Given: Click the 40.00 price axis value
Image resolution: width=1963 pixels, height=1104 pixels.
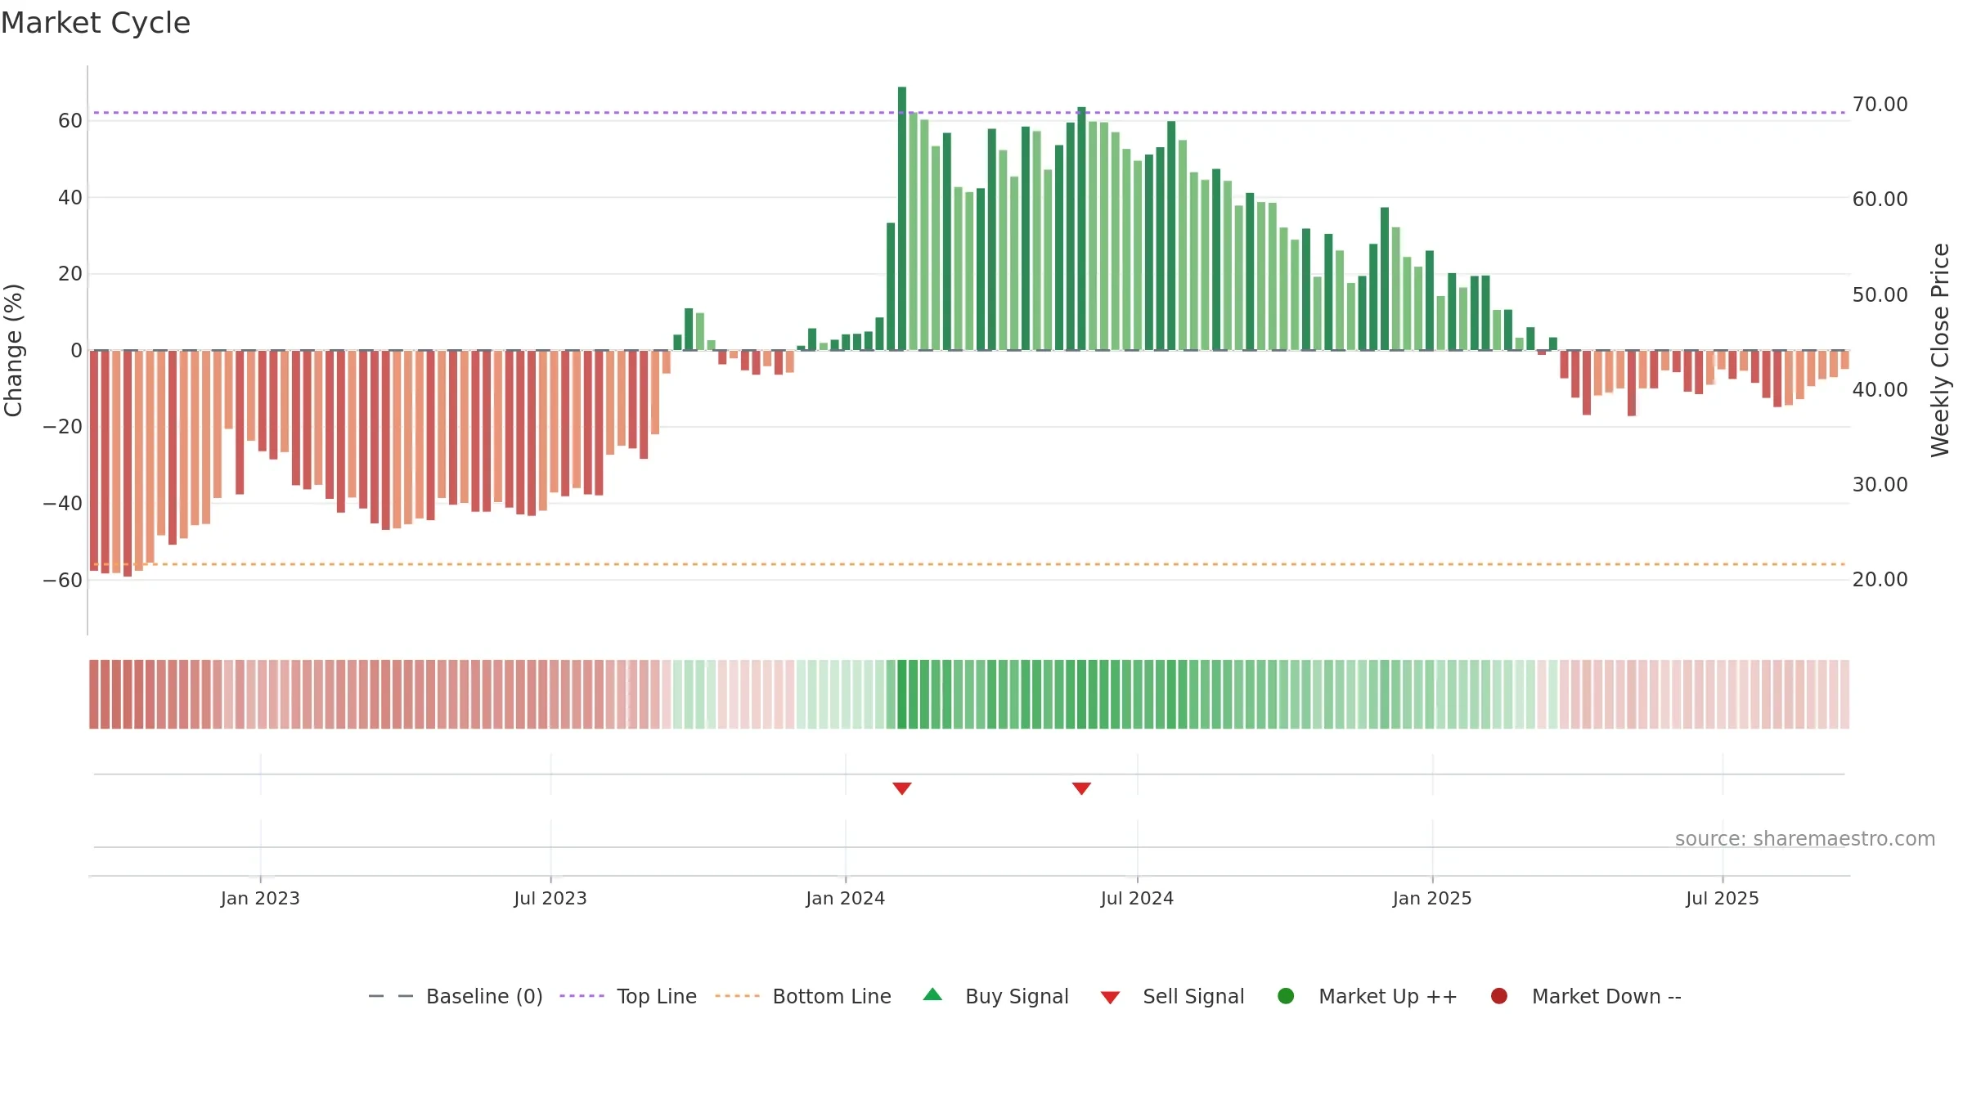Looking at the screenshot, I should click(x=1880, y=389).
